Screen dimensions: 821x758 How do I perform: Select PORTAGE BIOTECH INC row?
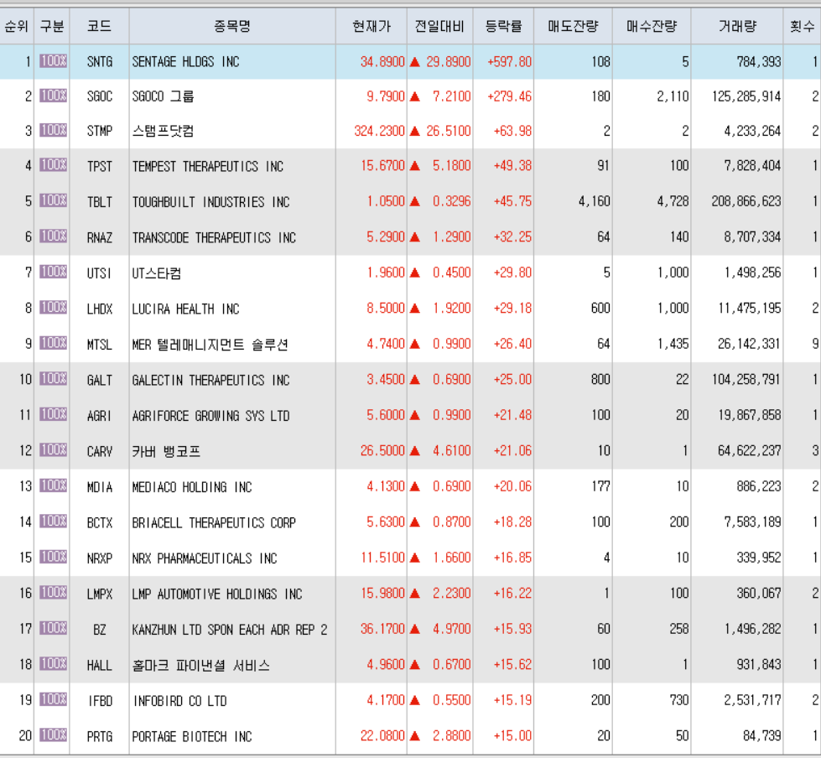(x=411, y=736)
